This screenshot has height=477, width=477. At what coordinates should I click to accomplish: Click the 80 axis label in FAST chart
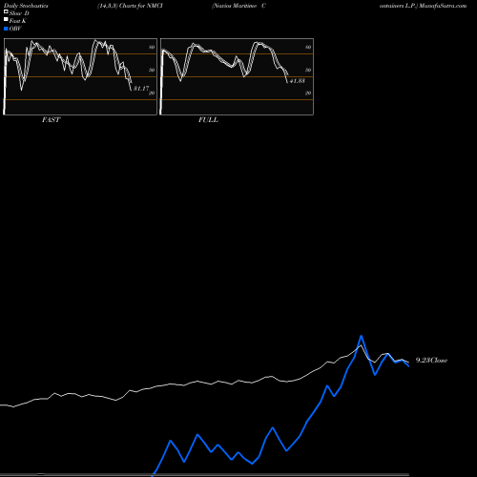[152, 47]
